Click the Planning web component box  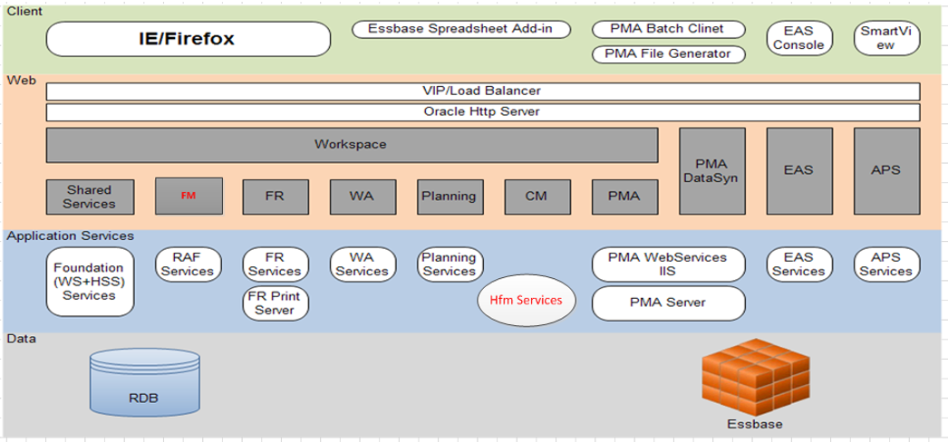click(450, 197)
